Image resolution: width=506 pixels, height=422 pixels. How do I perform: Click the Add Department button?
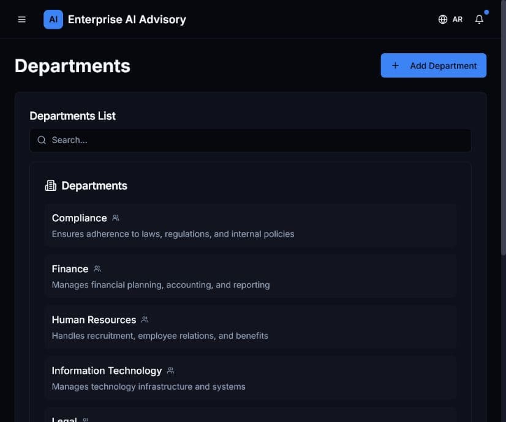[433, 65]
